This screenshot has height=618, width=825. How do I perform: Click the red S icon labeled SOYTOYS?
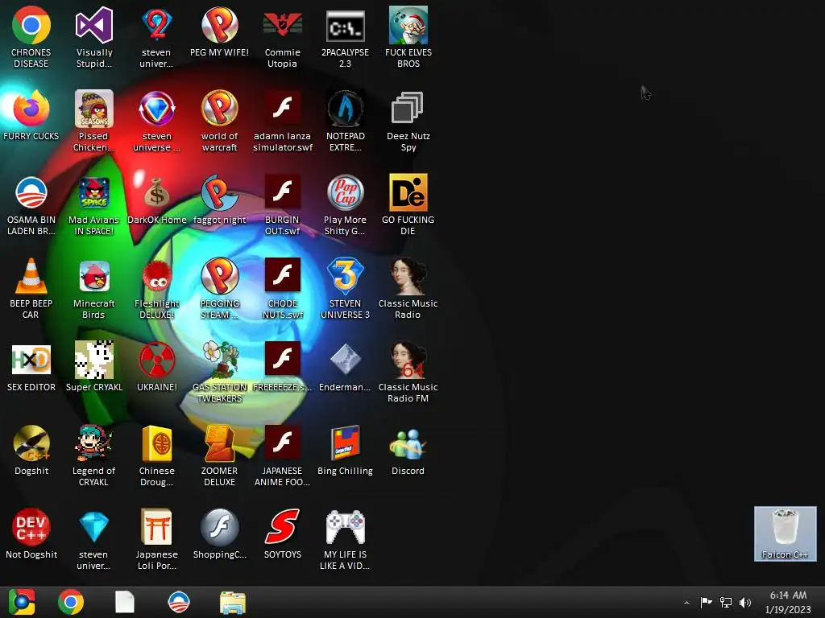pyautogui.click(x=283, y=527)
